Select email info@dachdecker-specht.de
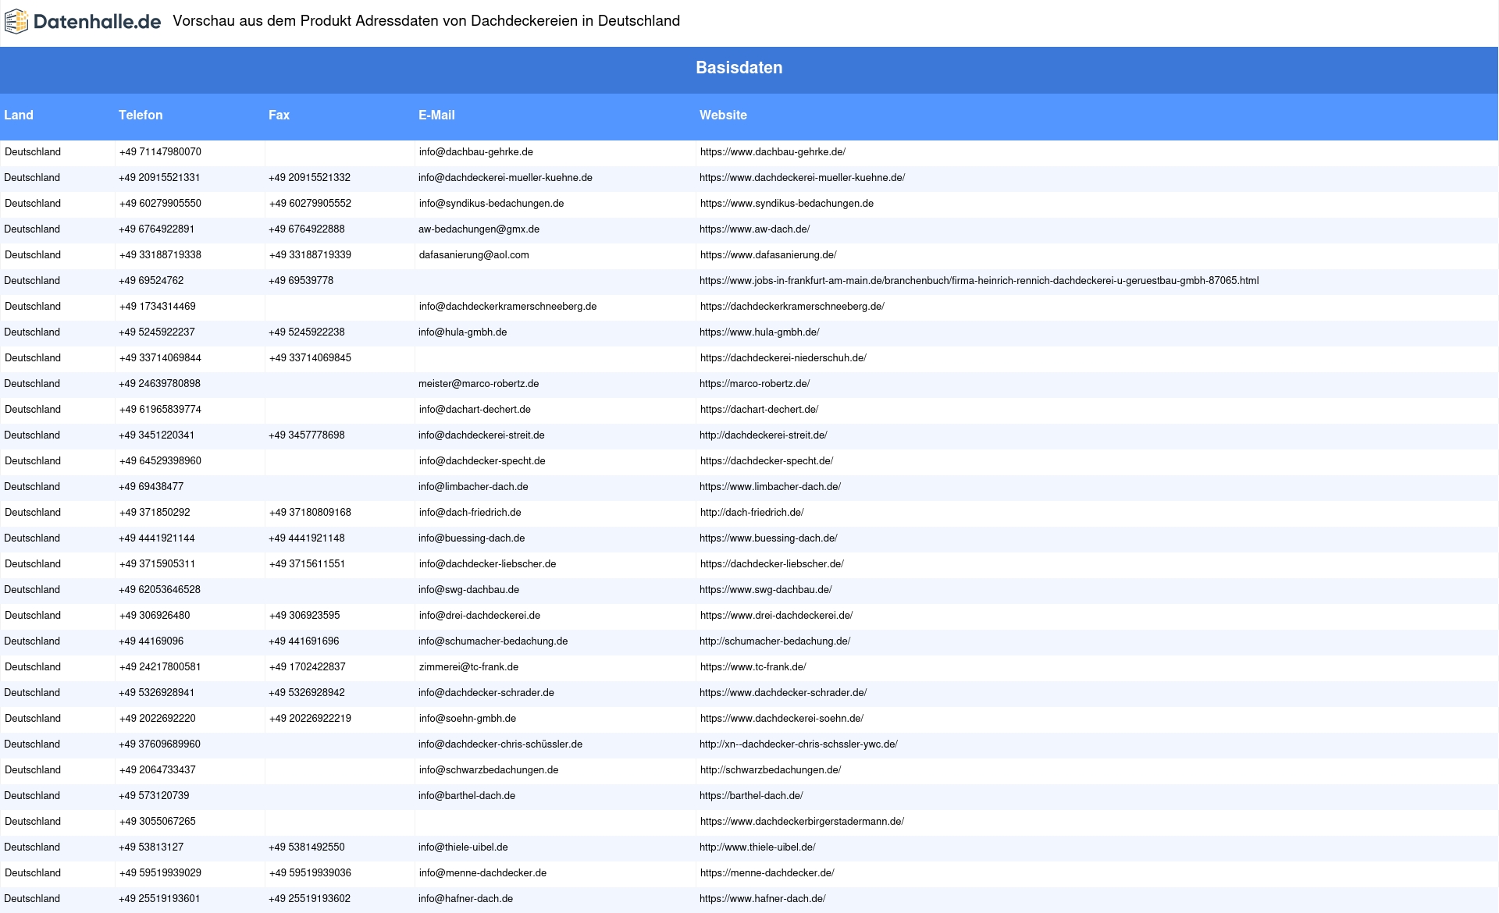 click(x=482, y=461)
